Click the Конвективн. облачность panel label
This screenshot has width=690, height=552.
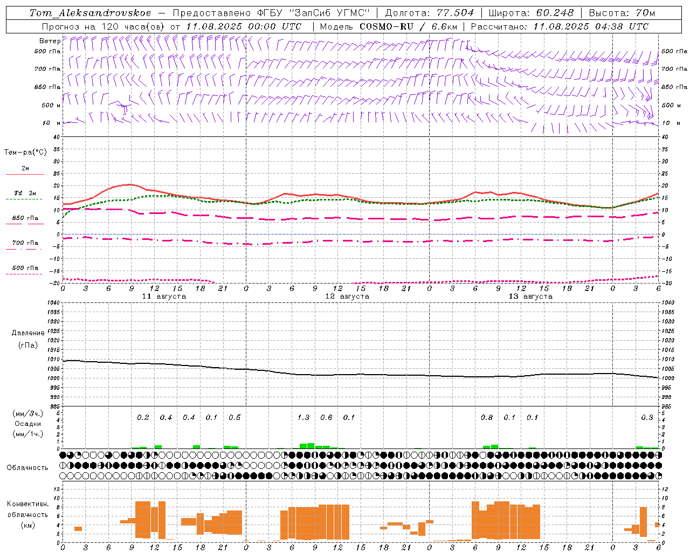pyautogui.click(x=27, y=509)
